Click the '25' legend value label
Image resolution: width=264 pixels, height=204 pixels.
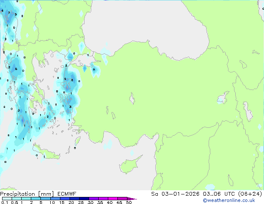coord(81,202)
